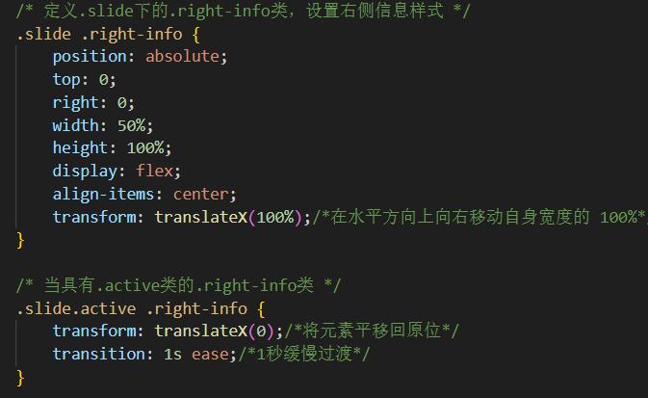Click 'translateX(100%)' function call
The width and height of the screenshot is (648, 398).
[x=229, y=218]
